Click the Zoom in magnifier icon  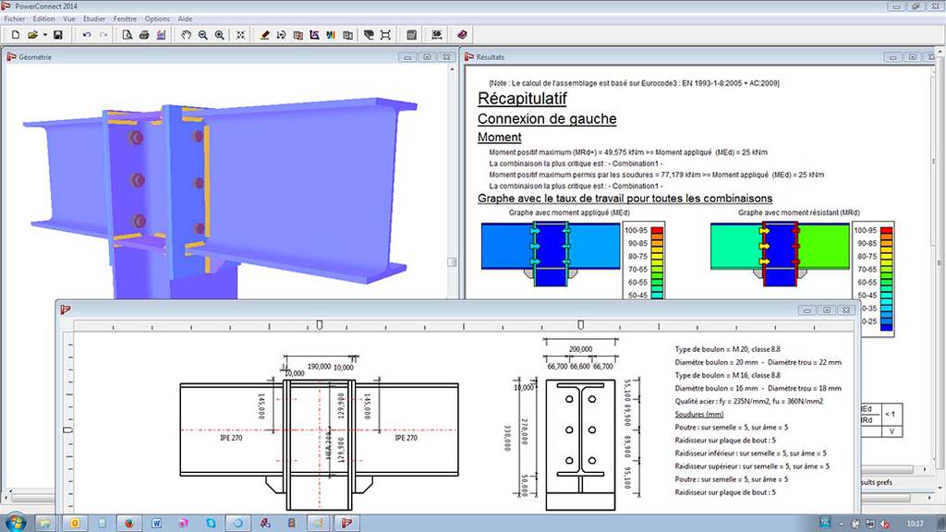pyautogui.click(x=220, y=35)
